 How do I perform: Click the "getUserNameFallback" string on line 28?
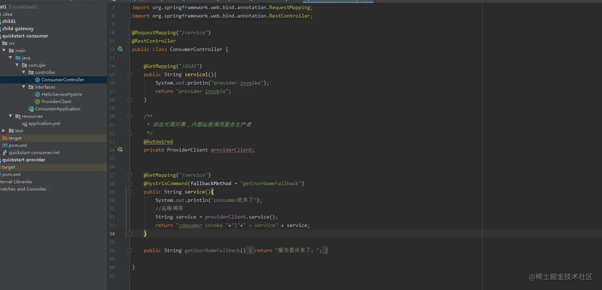[x=271, y=183]
